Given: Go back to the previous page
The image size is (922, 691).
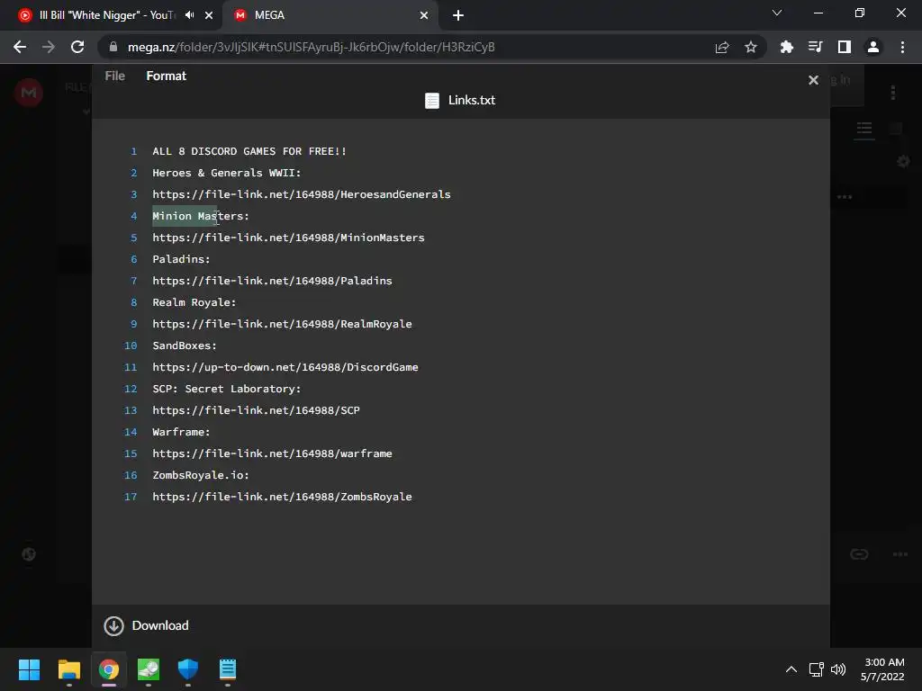Looking at the screenshot, I should pyautogui.click(x=20, y=47).
